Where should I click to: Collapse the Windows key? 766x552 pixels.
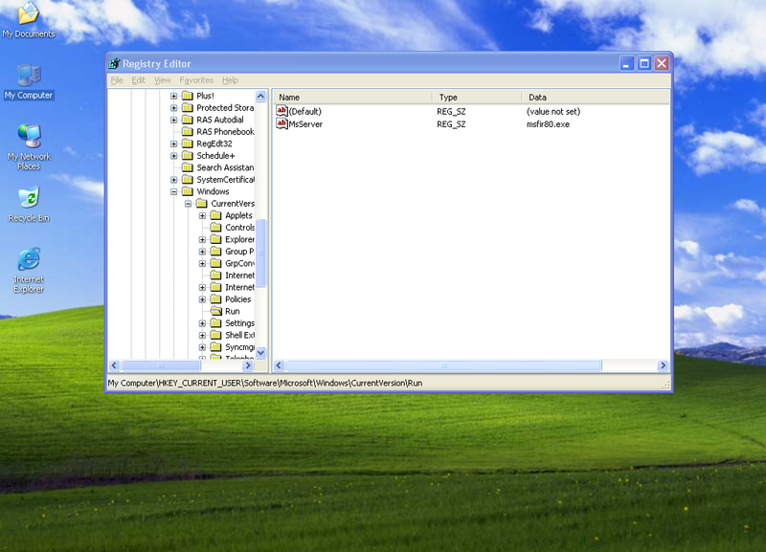[x=174, y=191]
